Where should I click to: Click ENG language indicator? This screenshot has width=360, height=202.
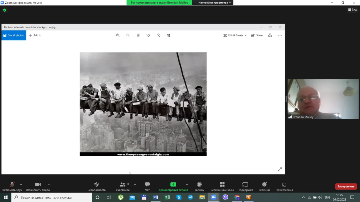(327, 198)
